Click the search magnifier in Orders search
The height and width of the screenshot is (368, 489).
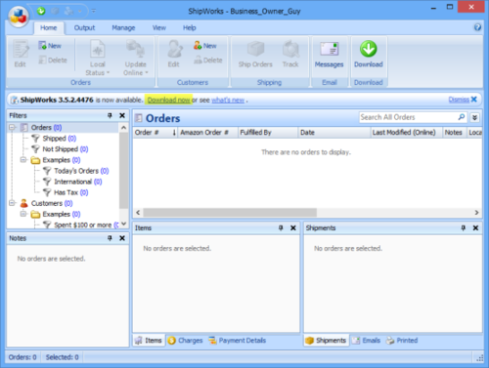click(462, 117)
